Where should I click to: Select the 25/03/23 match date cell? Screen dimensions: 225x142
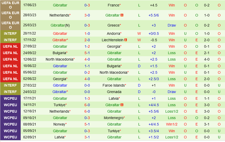click(30, 25)
